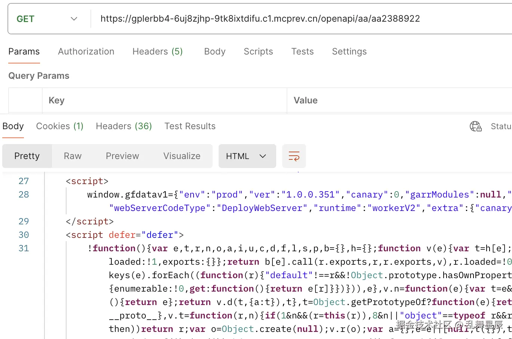This screenshot has width=512, height=339.
Task: Switch to the Params tab
Action: coord(24,52)
